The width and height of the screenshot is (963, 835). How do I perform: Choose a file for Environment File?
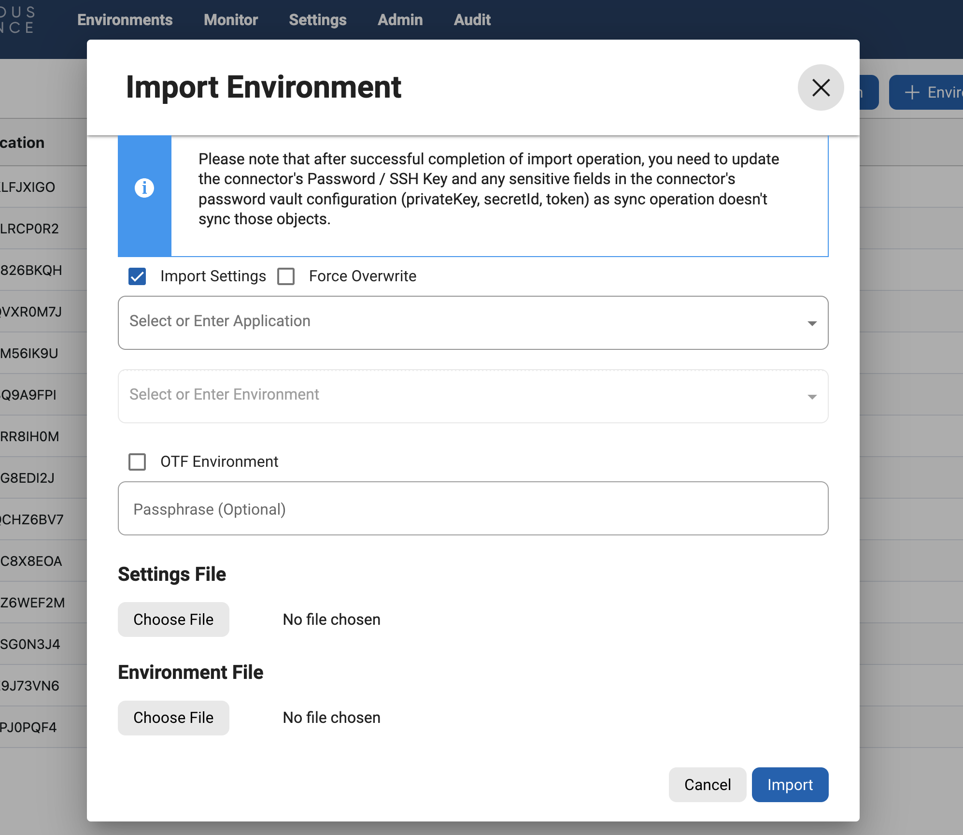pyautogui.click(x=173, y=718)
